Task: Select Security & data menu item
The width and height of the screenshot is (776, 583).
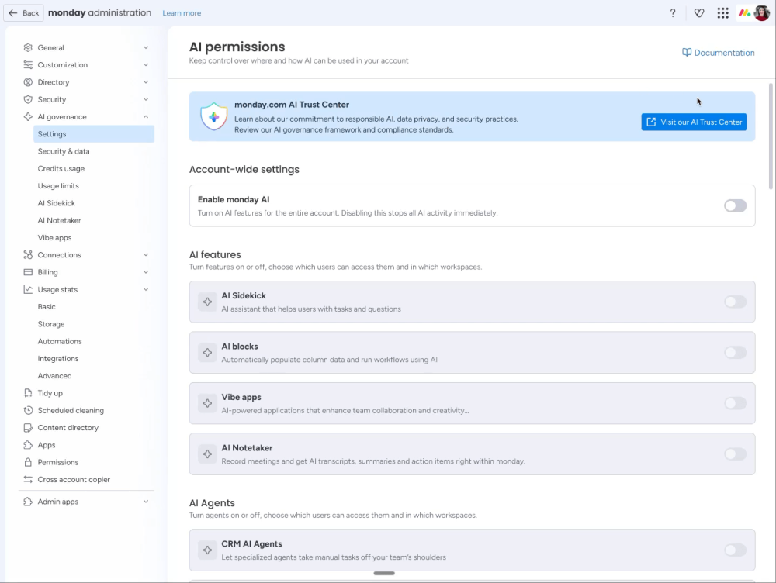Action: coord(64,152)
